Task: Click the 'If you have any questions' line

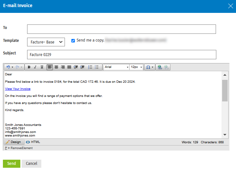Action: click(x=48, y=103)
